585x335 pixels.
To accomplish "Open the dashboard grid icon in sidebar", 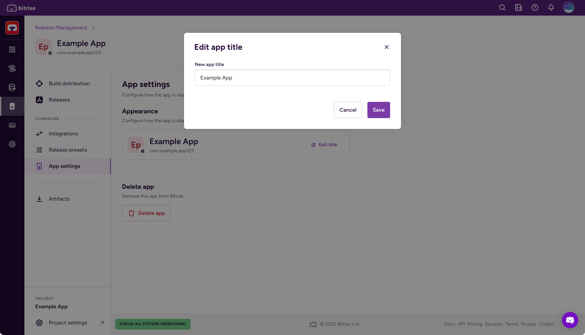I will click(x=12, y=49).
